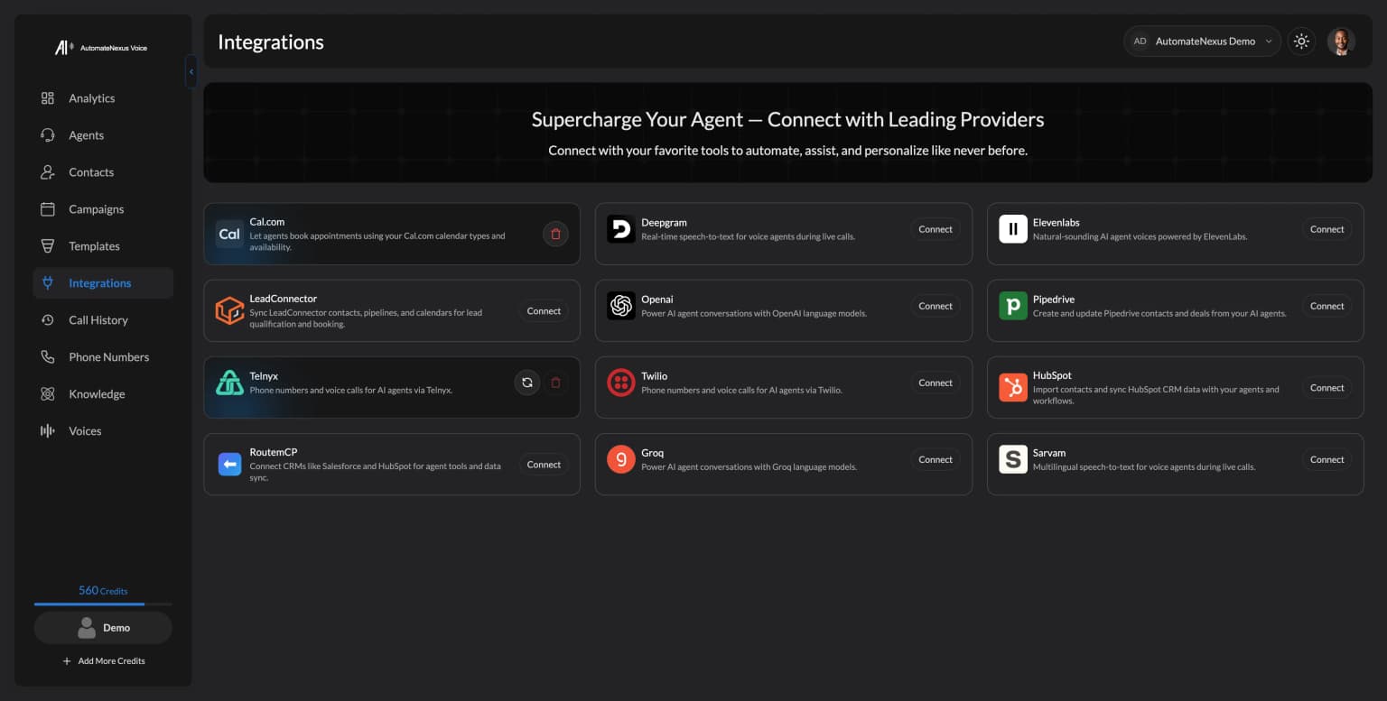Open Call History page
1387x701 pixels.
pos(103,320)
